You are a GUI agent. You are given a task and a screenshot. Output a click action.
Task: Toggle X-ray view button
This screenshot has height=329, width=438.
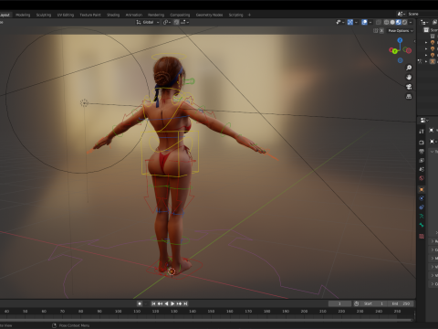coord(379,22)
